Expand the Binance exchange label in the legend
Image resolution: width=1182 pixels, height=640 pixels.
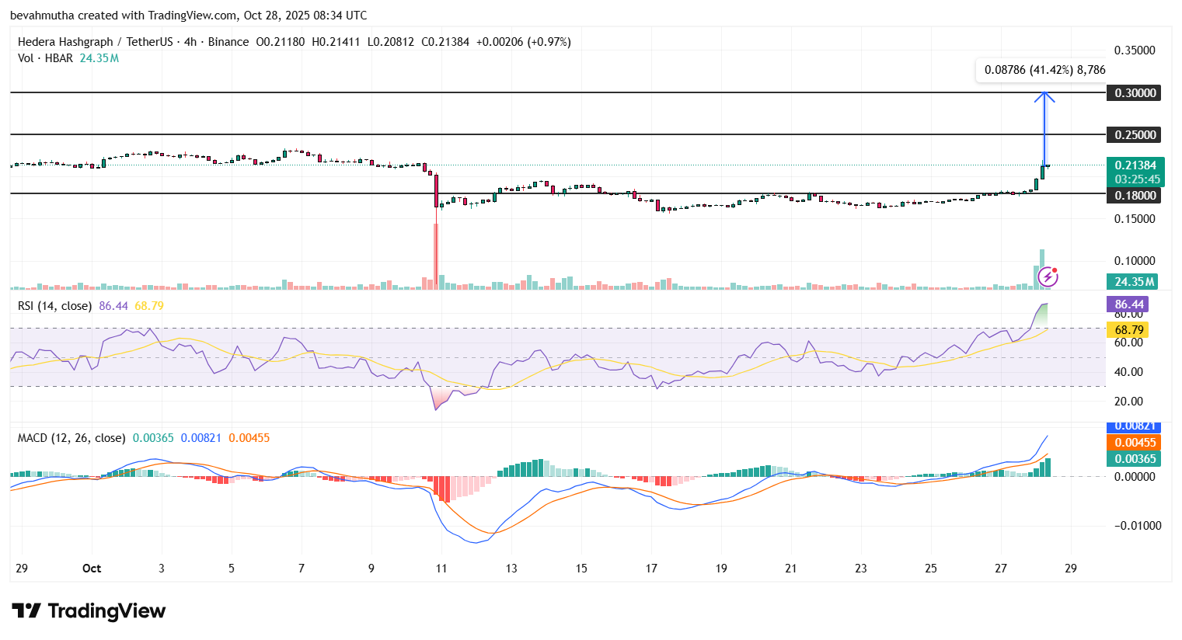coord(228,41)
